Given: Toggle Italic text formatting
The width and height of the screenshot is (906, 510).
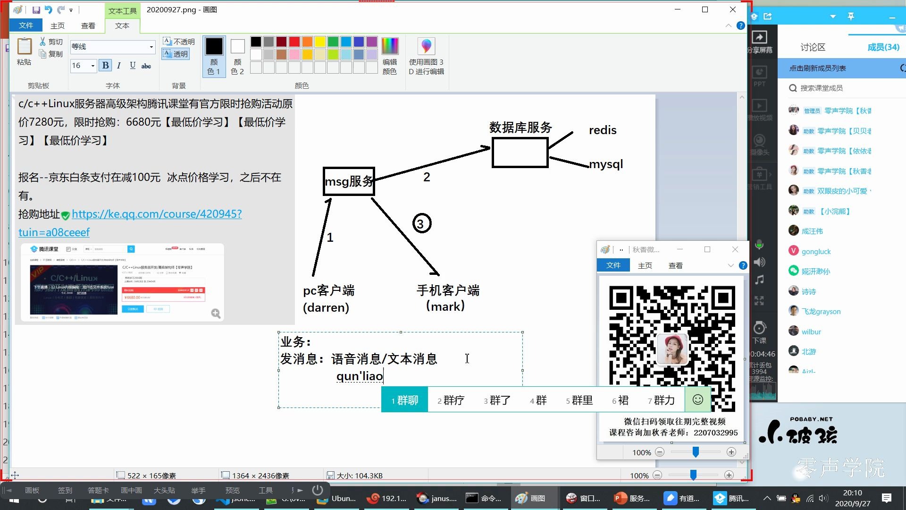Looking at the screenshot, I should 119,66.
